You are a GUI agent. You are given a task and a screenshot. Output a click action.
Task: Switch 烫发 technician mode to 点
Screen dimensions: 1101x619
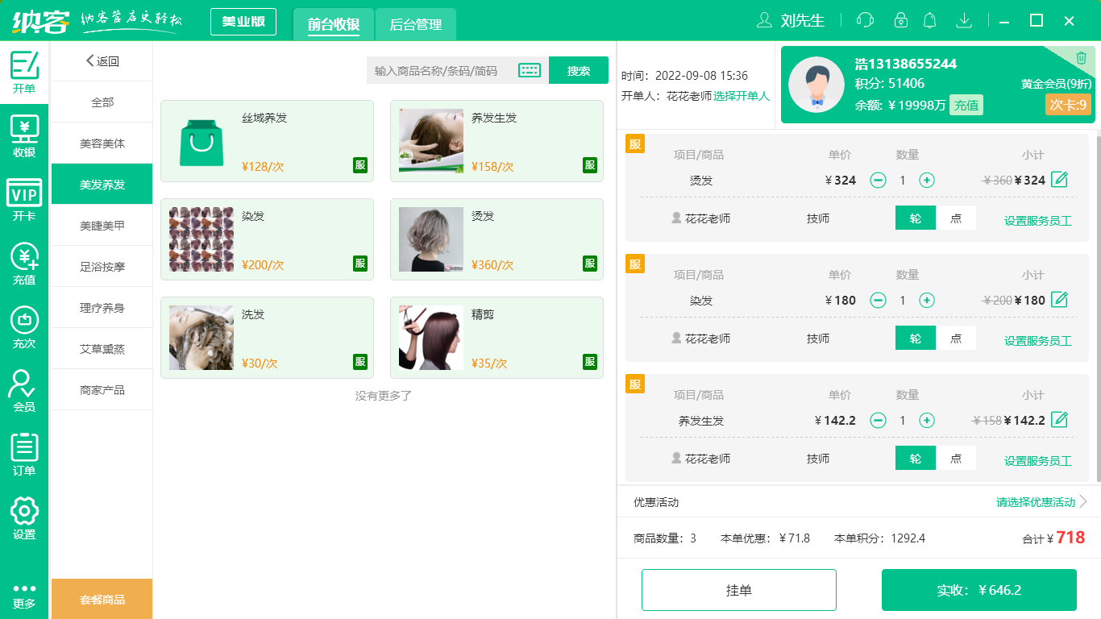click(x=956, y=218)
